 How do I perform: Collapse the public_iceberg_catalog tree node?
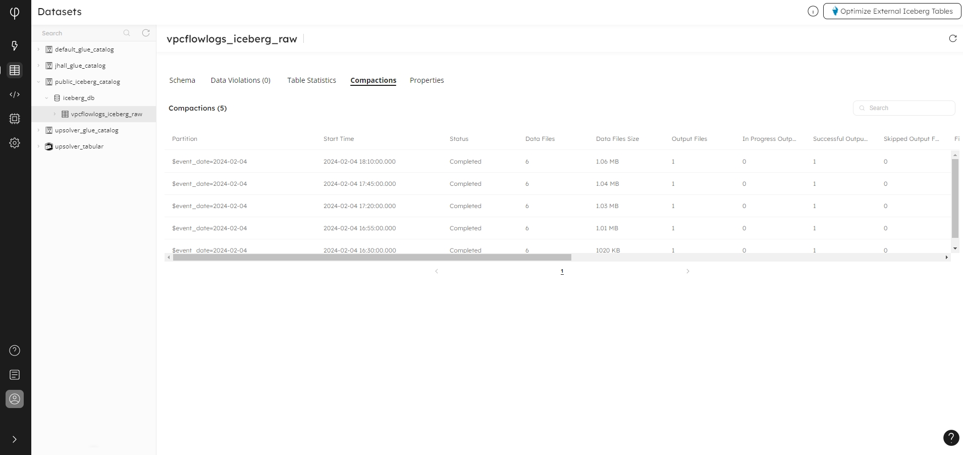click(x=38, y=82)
